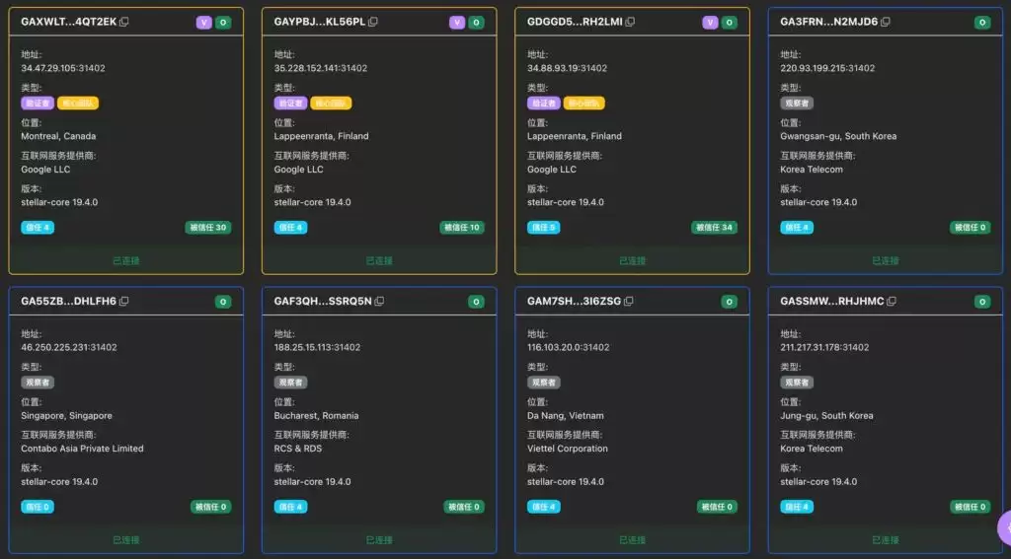This screenshot has width=1011, height=559.
Task: Copy the GASSMW...RHJHMC node ID
Action: pos(892,301)
